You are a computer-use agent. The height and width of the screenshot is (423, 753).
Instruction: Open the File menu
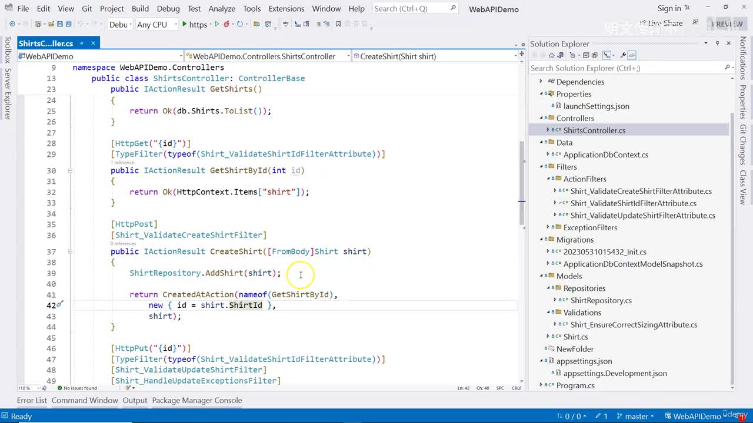[x=23, y=8]
